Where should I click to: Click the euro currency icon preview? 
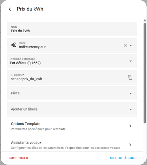tap(14, 45)
